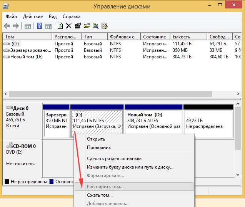The height and width of the screenshot is (207, 245).
Task: Click the Диск 0 Базовый disk label
Action: (x=22, y=121)
